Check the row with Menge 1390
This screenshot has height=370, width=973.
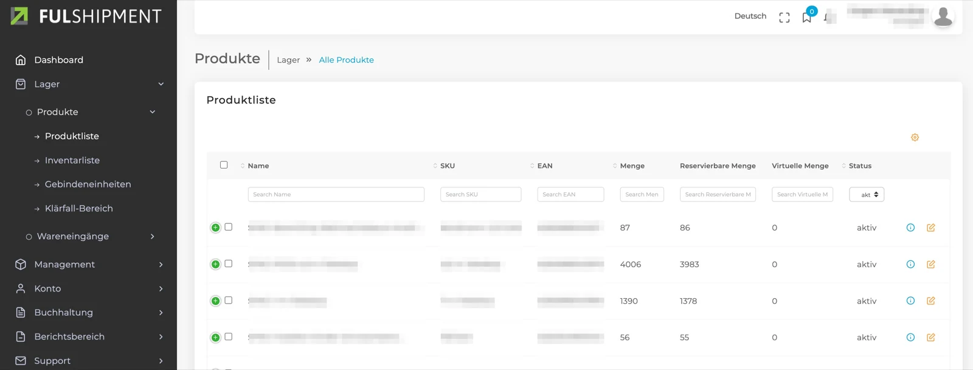229,300
